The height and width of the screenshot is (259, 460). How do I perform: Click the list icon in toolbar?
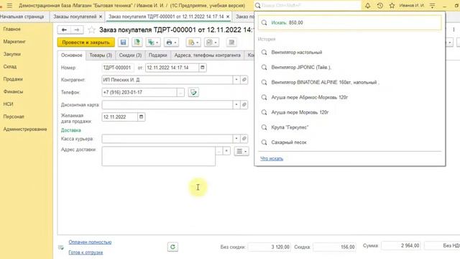point(231,42)
